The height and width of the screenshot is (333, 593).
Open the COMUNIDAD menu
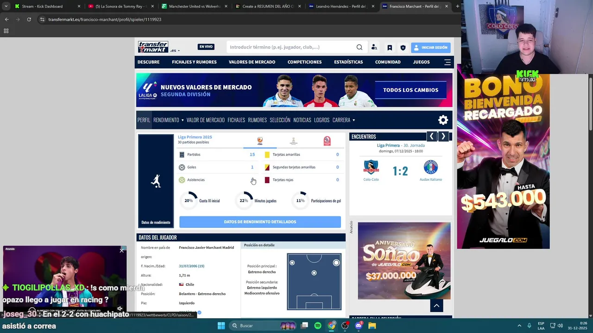388,62
